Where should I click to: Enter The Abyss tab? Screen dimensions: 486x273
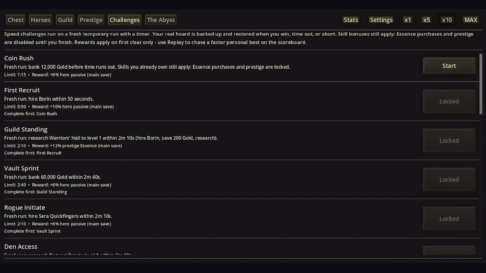pos(161,20)
